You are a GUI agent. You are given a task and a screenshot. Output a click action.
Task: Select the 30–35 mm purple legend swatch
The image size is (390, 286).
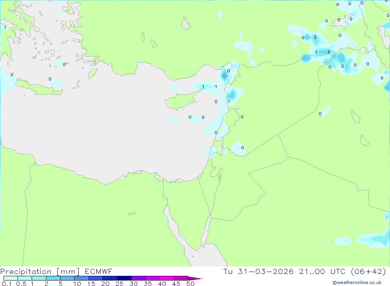(138, 278)
